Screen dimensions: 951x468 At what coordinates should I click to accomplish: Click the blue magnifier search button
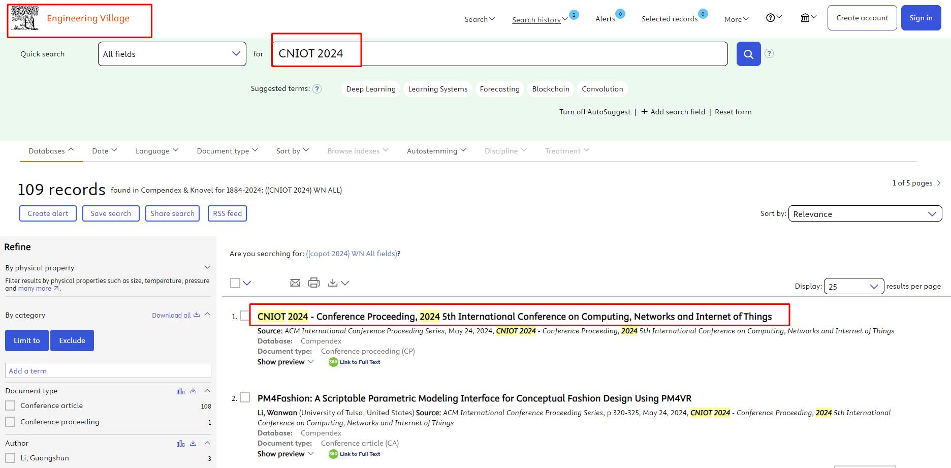click(x=748, y=54)
